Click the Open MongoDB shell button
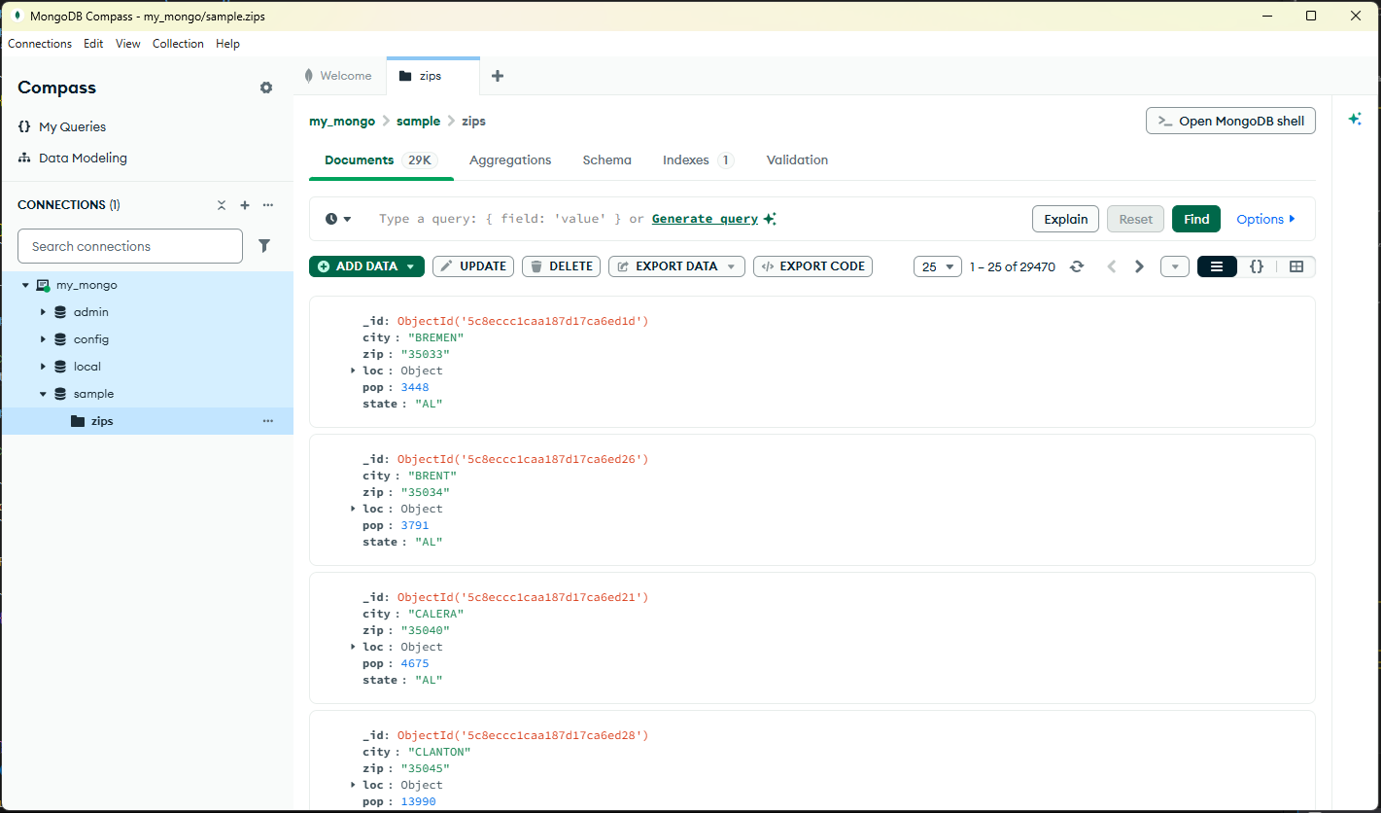Viewport: 1381px width, 813px height. pos(1230,121)
